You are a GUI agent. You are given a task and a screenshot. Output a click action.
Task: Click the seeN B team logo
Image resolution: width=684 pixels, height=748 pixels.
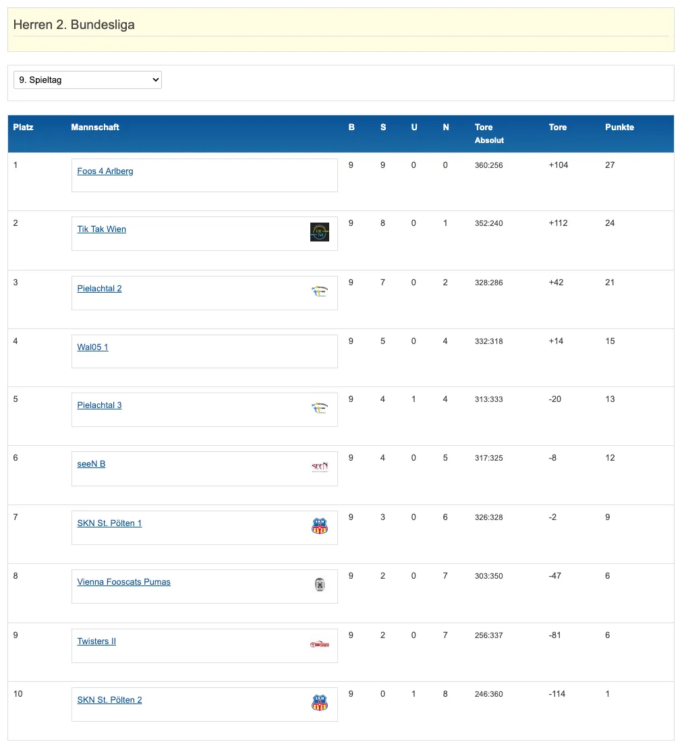click(x=320, y=467)
